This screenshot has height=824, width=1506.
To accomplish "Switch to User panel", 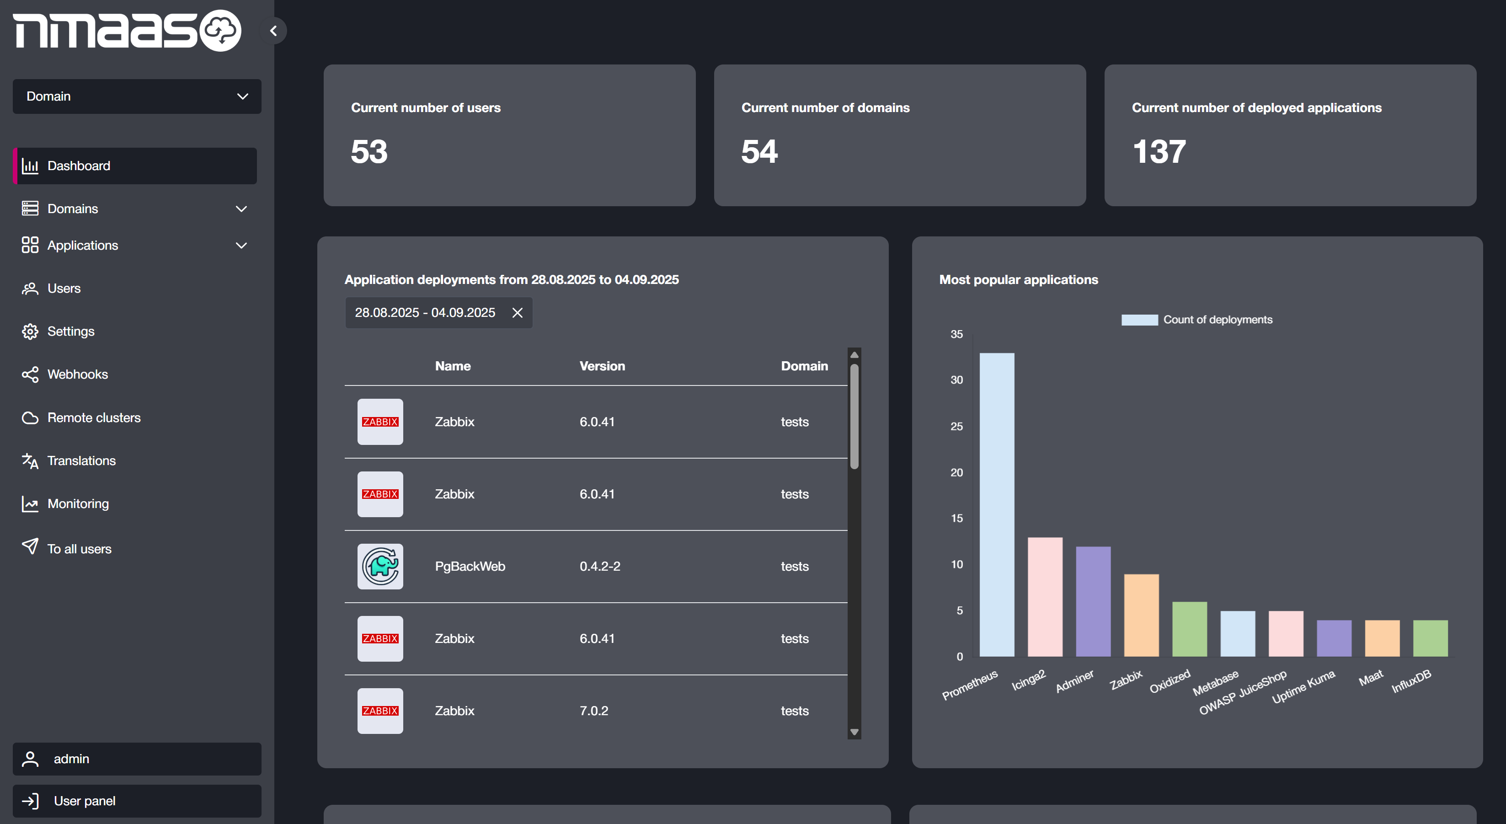I will tap(137, 801).
